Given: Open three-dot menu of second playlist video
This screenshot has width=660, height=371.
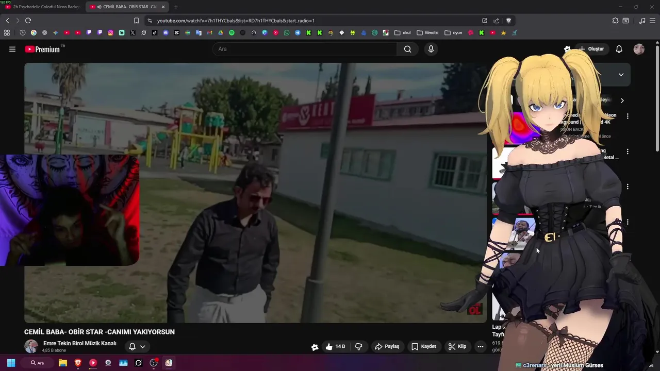Looking at the screenshot, I should tap(628, 152).
